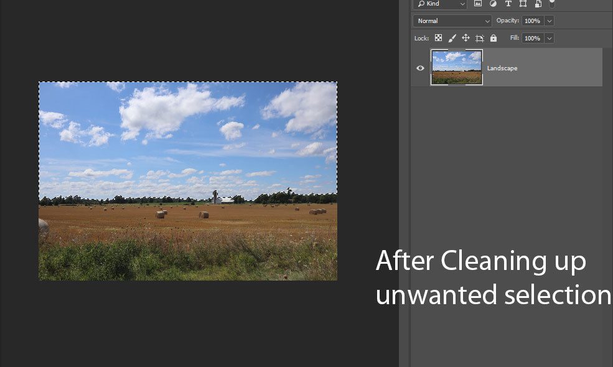Toggle the layer filtering switch
Screen dimensions: 613x367
(552, 3)
